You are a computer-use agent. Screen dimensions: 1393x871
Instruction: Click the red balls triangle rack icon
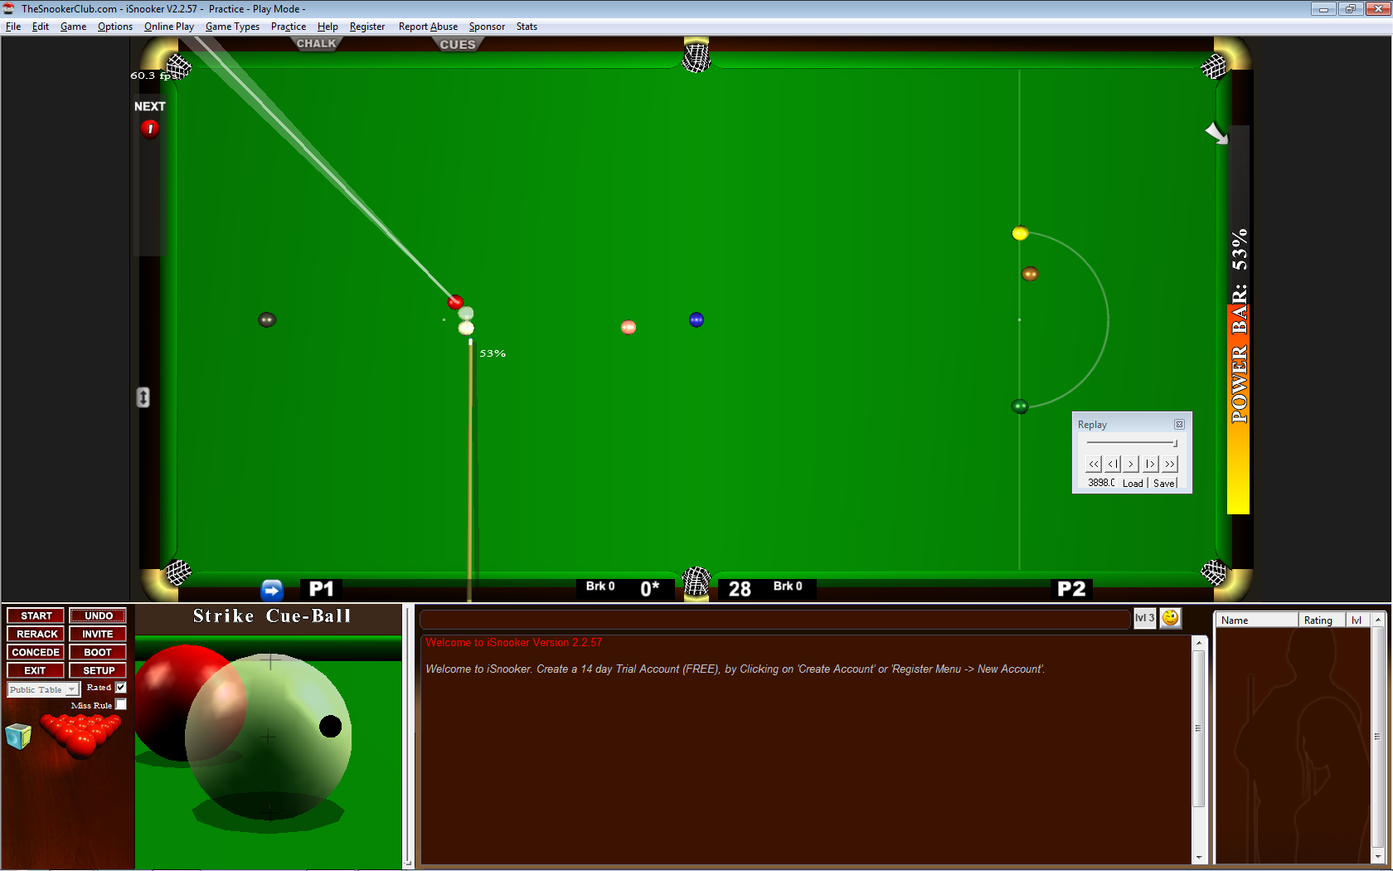tap(81, 733)
